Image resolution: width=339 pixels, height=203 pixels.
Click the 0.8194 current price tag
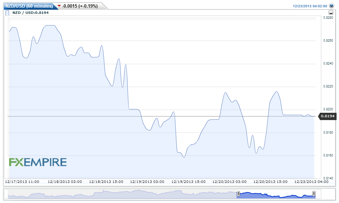click(328, 116)
